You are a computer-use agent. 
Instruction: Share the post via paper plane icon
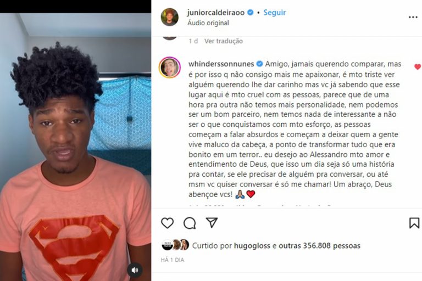click(x=212, y=223)
